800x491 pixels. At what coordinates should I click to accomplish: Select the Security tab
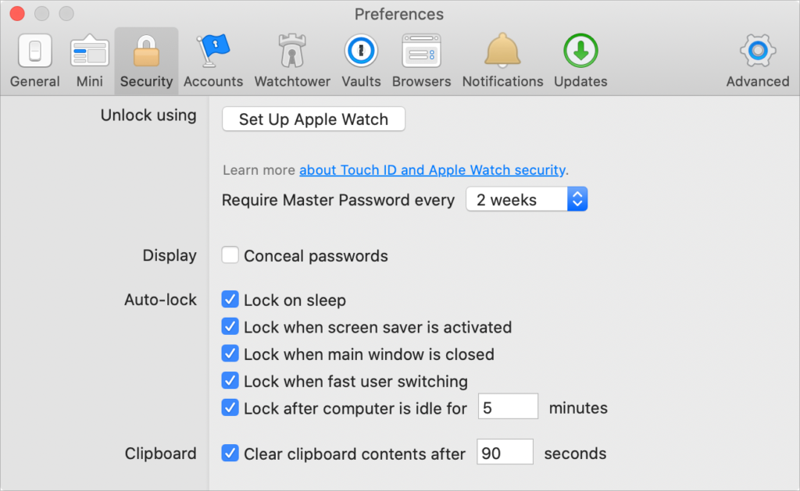[x=146, y=61]
